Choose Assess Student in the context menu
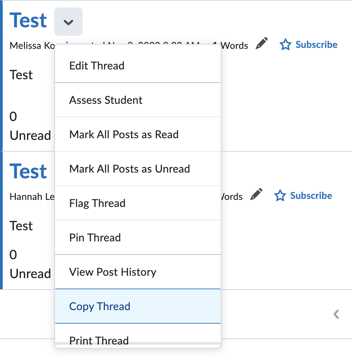 click(106, 100)
